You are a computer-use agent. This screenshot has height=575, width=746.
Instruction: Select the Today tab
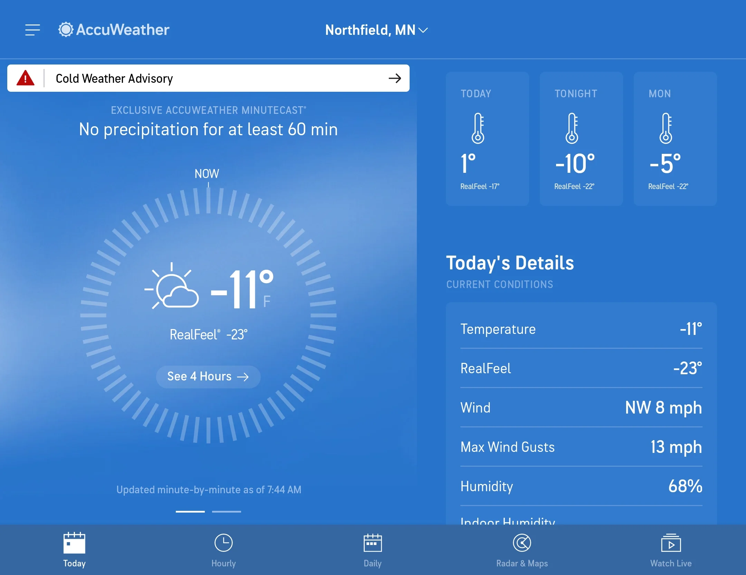click(x=74, y=550)
